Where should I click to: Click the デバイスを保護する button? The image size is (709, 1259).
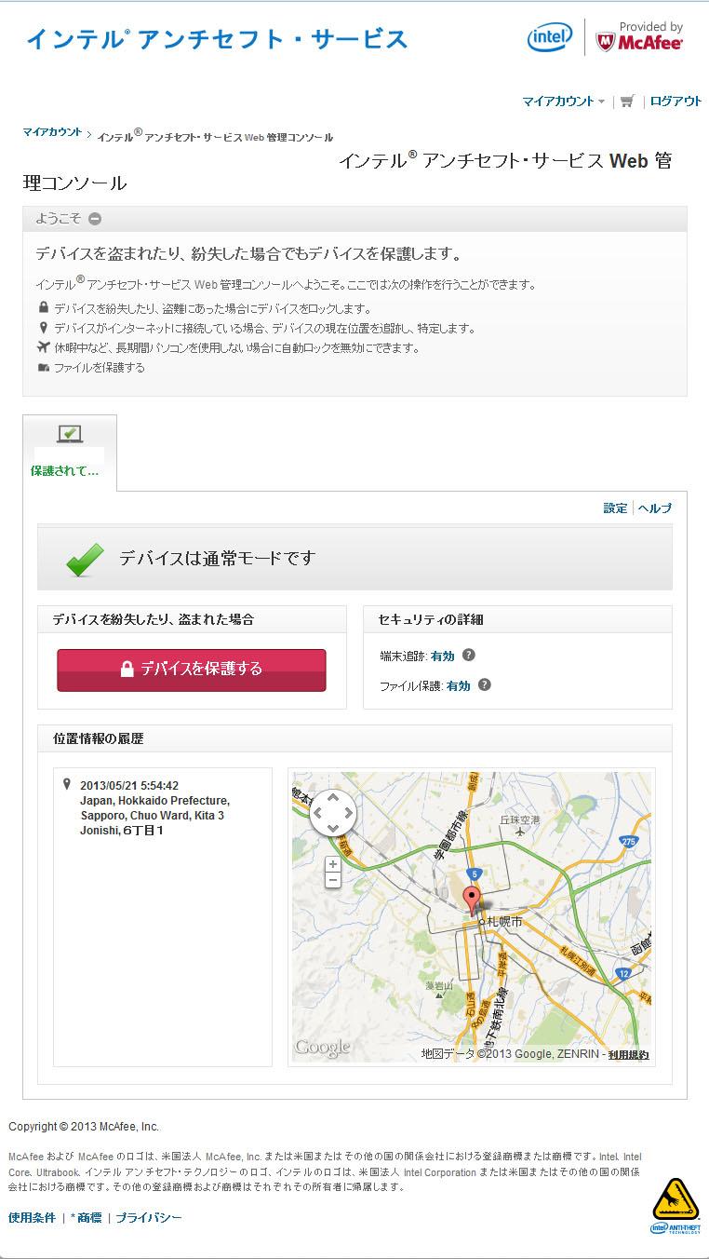192,670
